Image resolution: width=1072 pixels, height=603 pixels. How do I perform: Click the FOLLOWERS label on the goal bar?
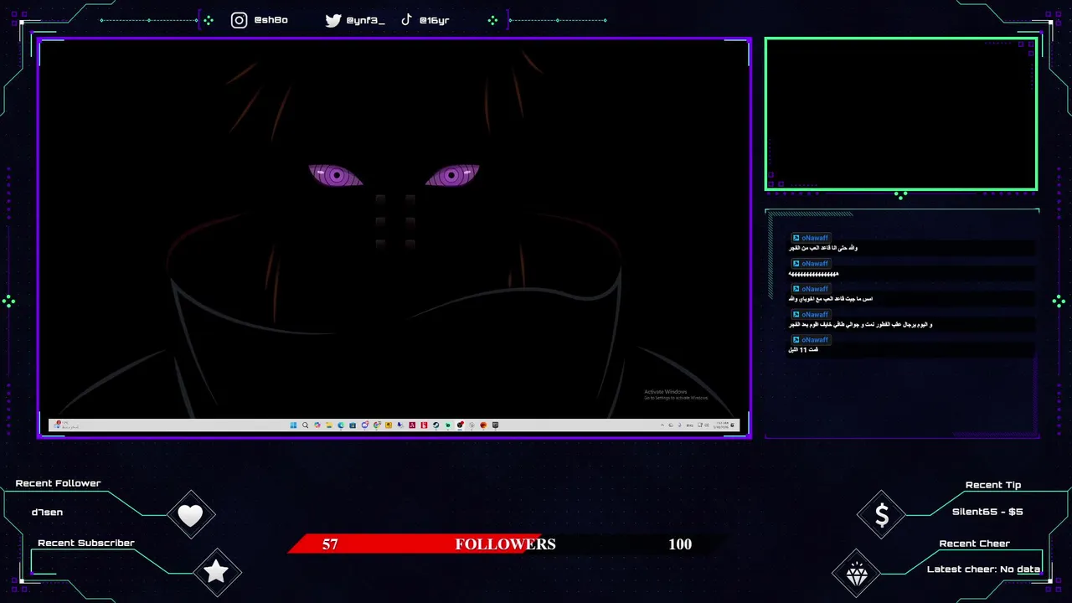505,544
